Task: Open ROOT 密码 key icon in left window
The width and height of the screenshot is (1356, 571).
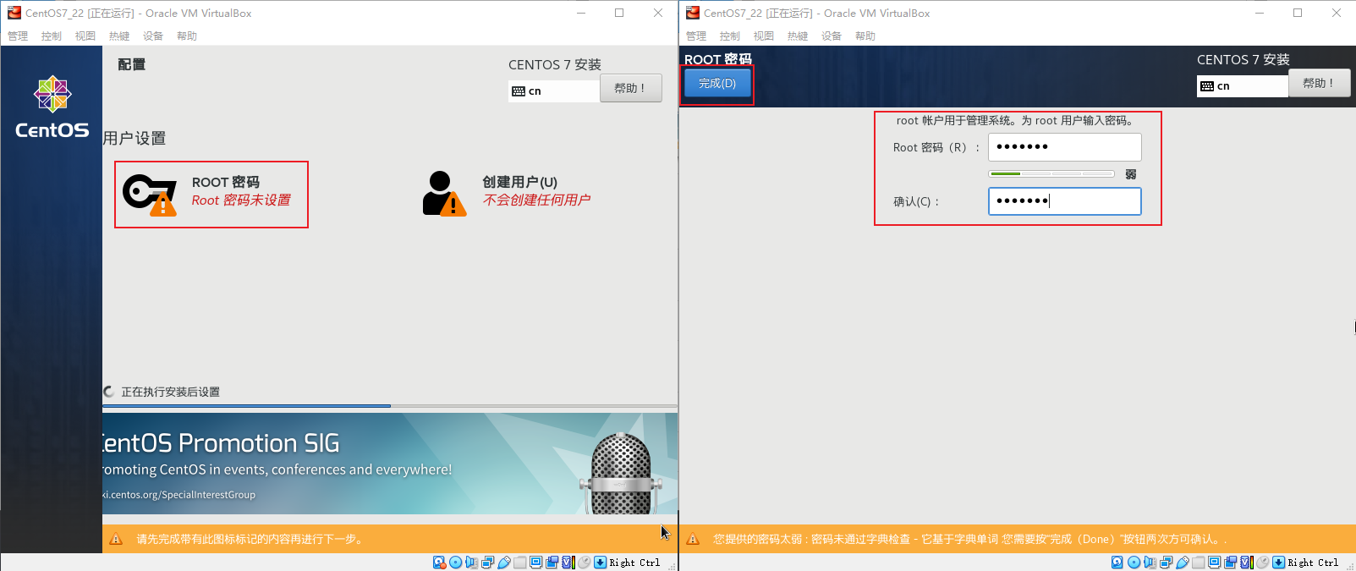Action: click(x=150, y=195)
